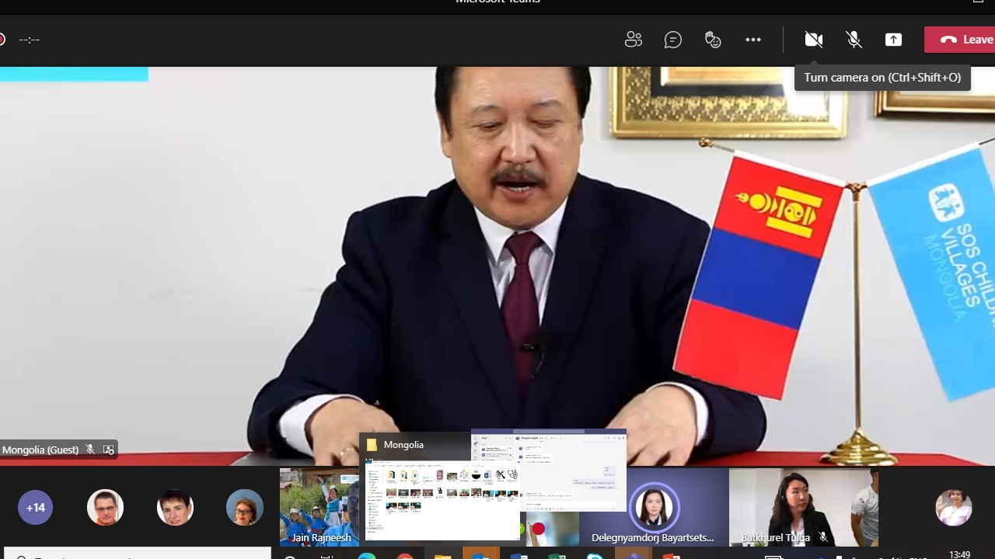Select Batkhurel Tulga's video tile

click(802, 506)
